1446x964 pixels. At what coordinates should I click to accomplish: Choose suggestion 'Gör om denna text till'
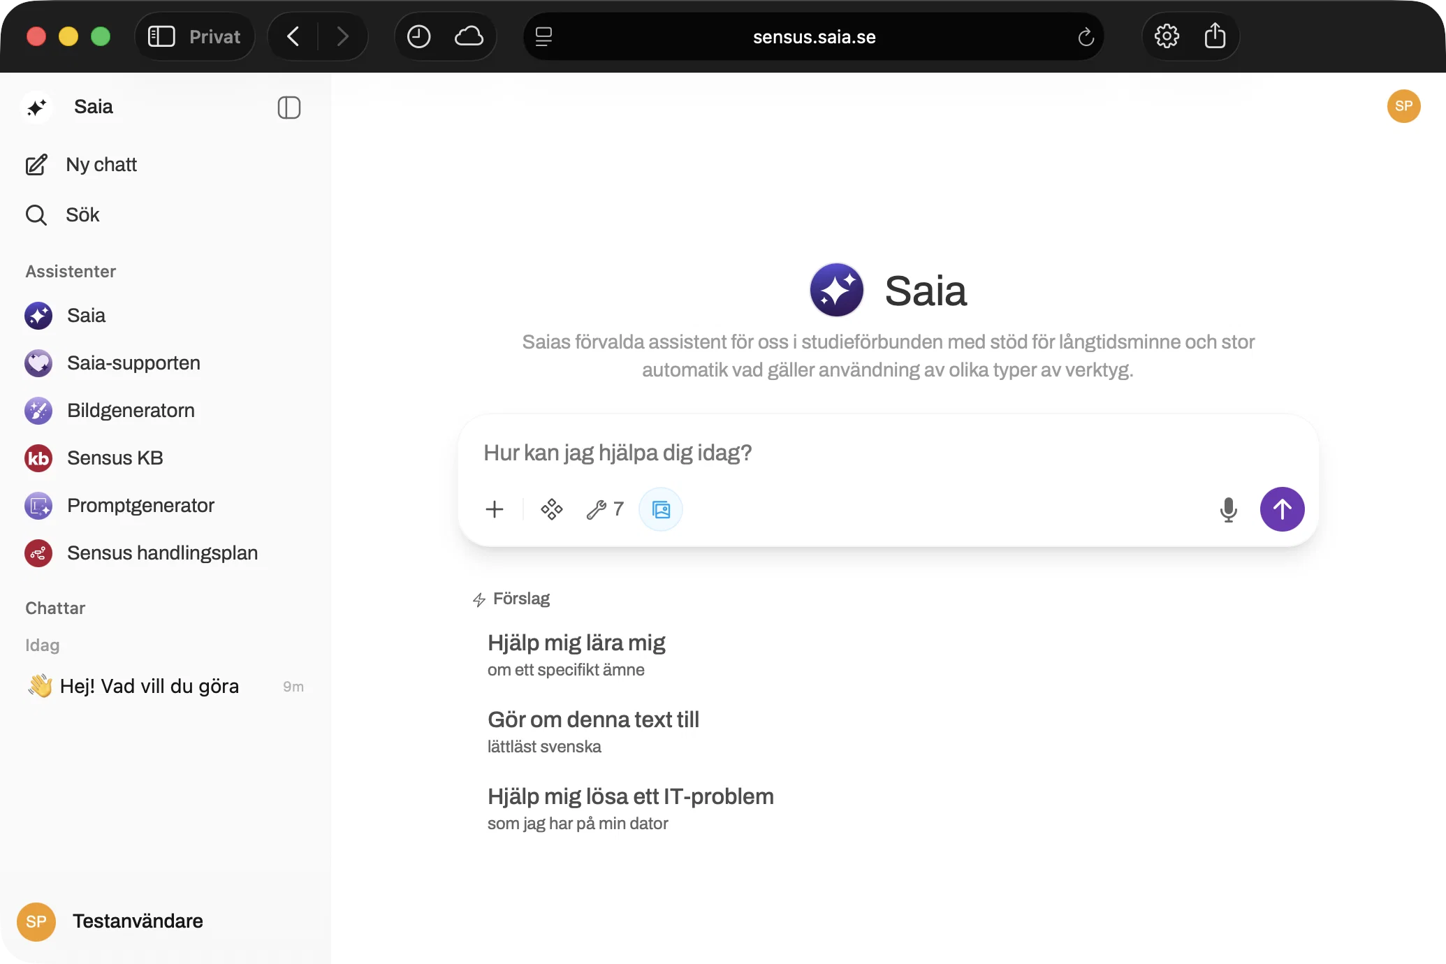click(593, 731)
